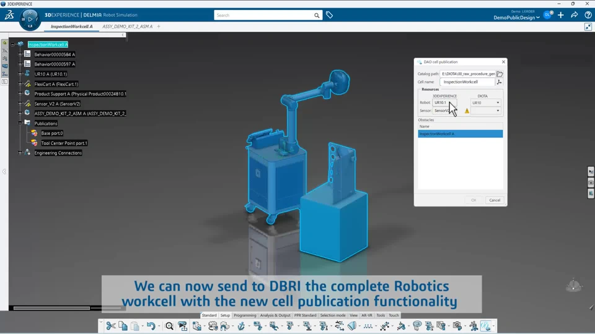The image size is (595, 334).
Task: Click the 3DS logo icon in the header
Action: click(x=9, y=15)
